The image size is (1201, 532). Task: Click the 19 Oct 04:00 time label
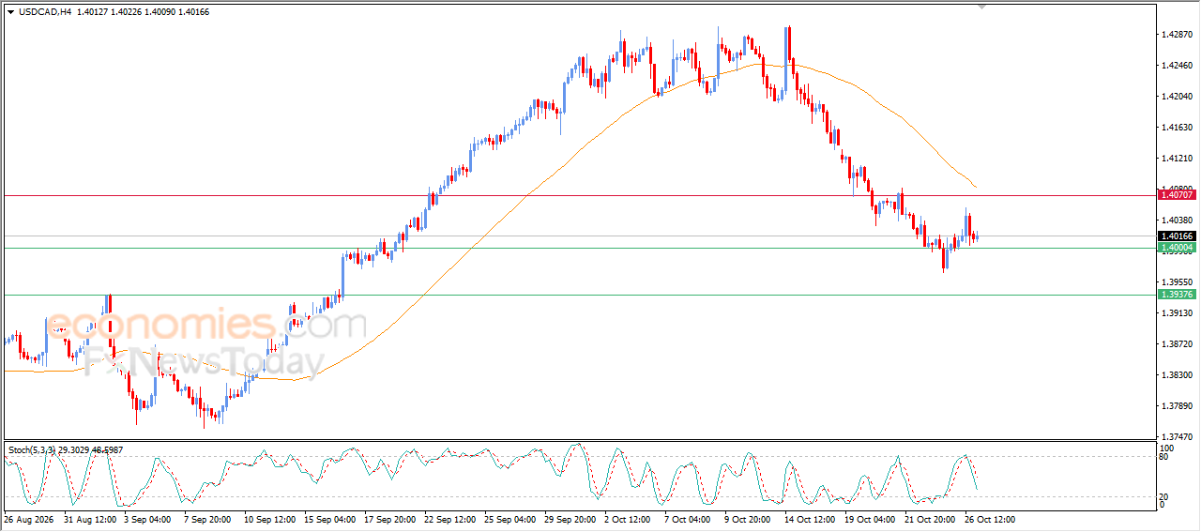point(872,519)
